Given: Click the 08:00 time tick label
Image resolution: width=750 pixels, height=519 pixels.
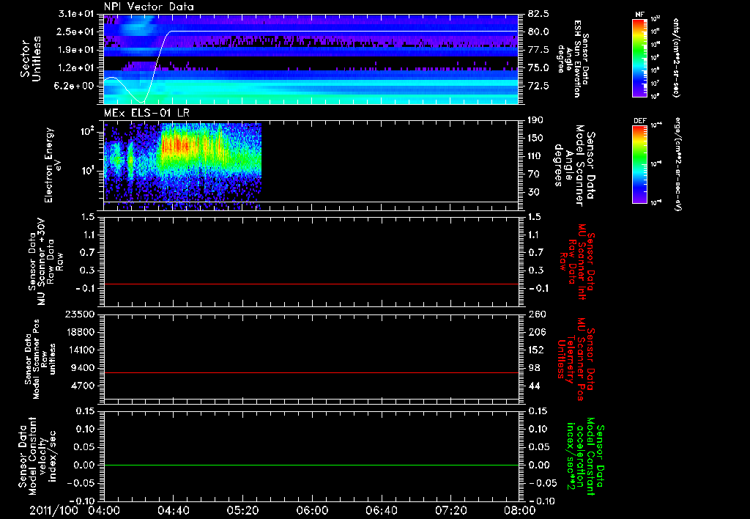Looking at the screenshot, I should [520, 510].
